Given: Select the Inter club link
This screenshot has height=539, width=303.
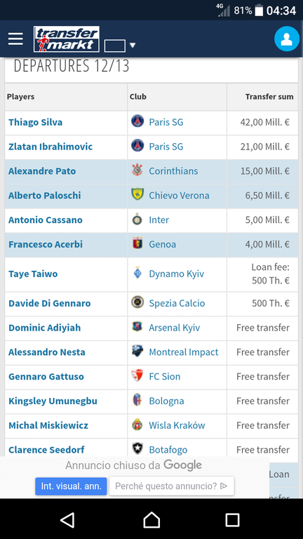Looking at the screenshot, I should point(159,220).
